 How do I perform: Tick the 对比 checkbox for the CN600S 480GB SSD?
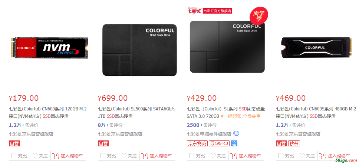pos(280,156)
